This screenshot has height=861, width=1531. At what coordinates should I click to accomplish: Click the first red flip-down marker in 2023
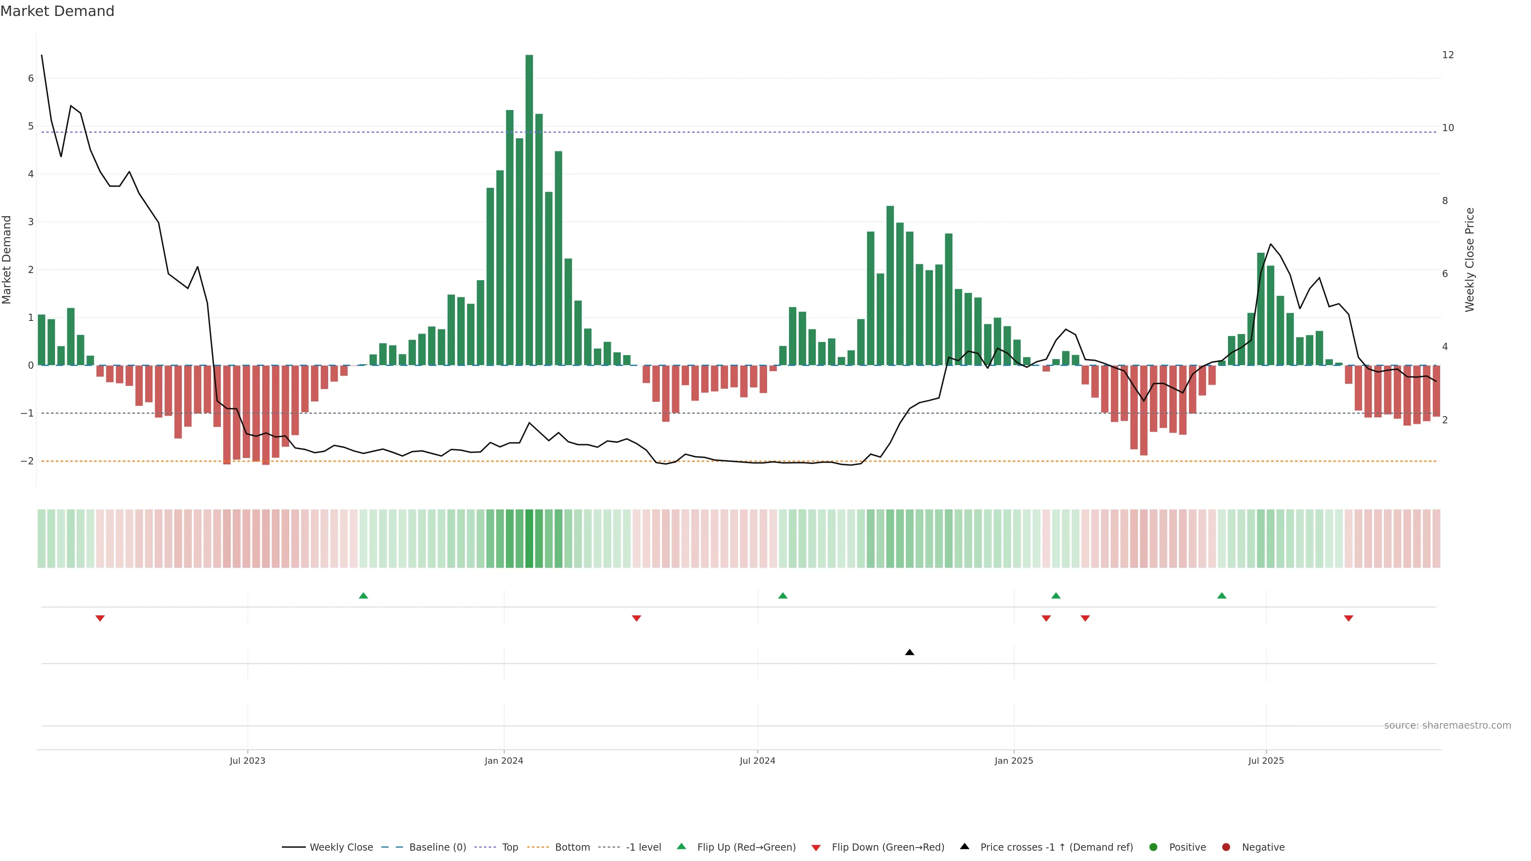(100, 619)
